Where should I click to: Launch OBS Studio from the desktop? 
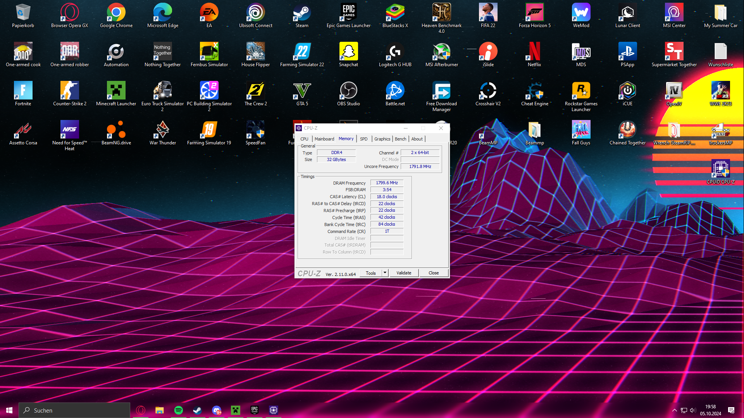coord(348,90)
